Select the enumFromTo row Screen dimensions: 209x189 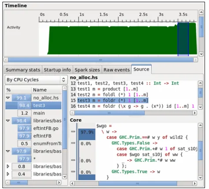pyautogui.click(x=34, y=144)
